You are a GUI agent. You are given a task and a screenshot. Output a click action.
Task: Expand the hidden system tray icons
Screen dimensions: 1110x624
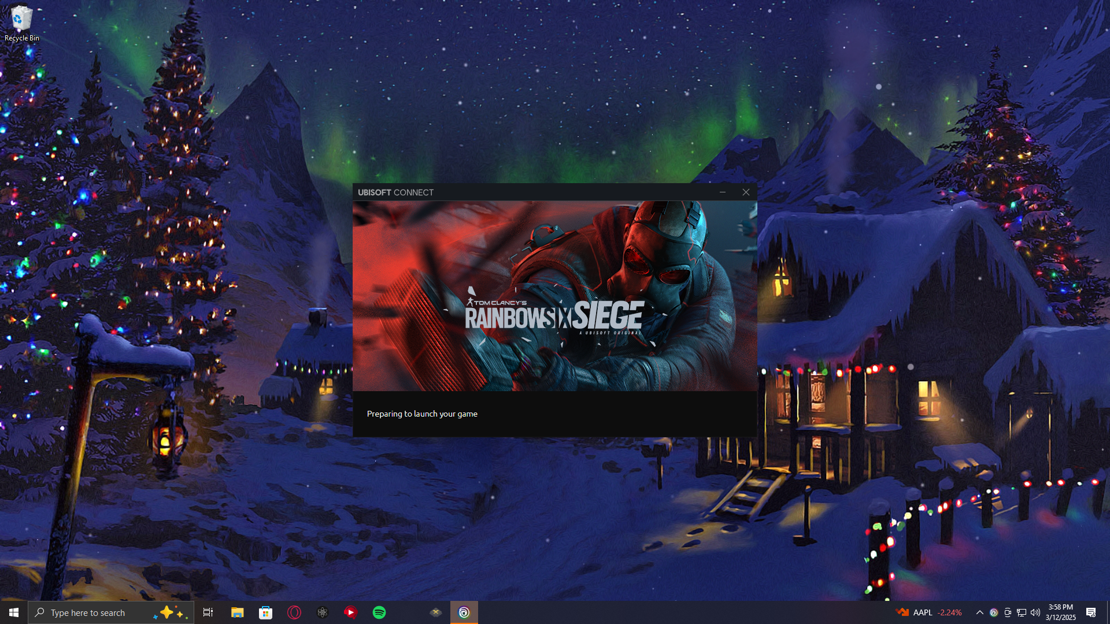point(979,612)
